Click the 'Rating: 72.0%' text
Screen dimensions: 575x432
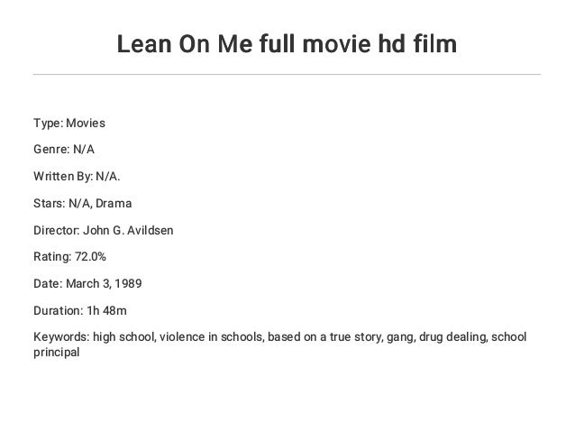click(69, 257)
